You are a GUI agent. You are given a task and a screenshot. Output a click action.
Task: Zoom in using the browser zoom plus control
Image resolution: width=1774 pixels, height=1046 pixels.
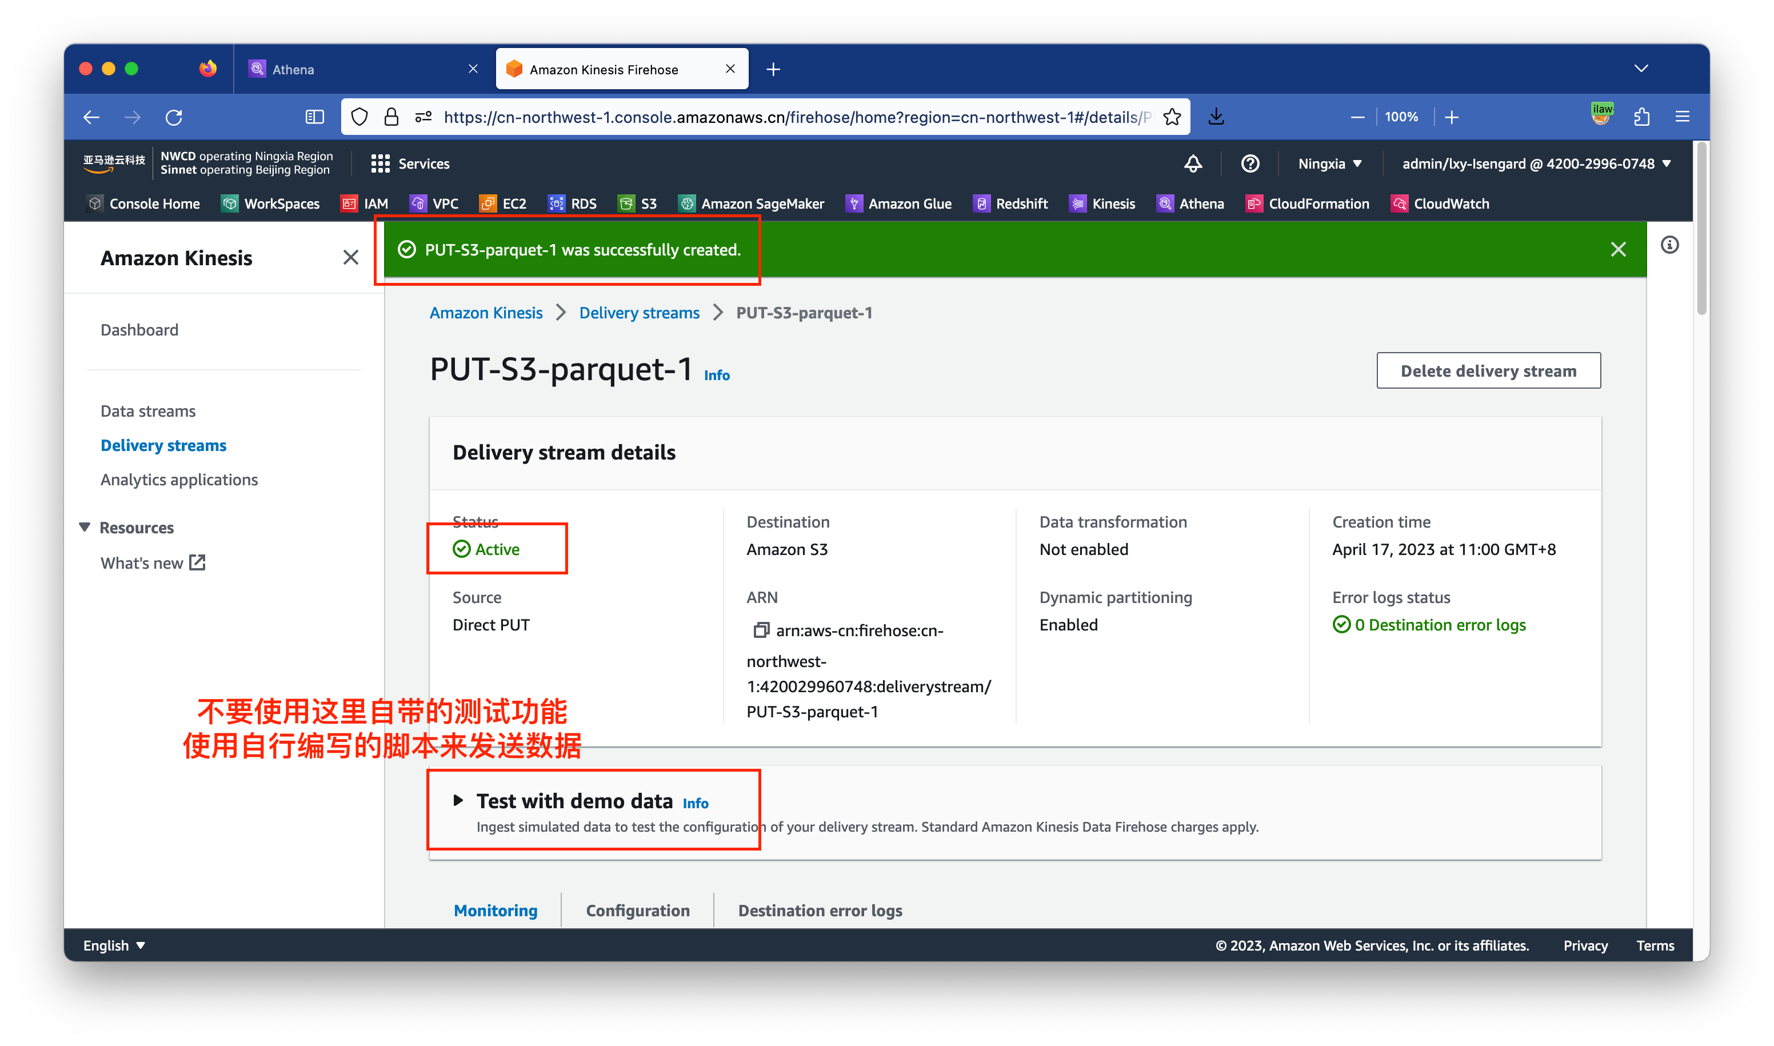[x=1452, y=116]
